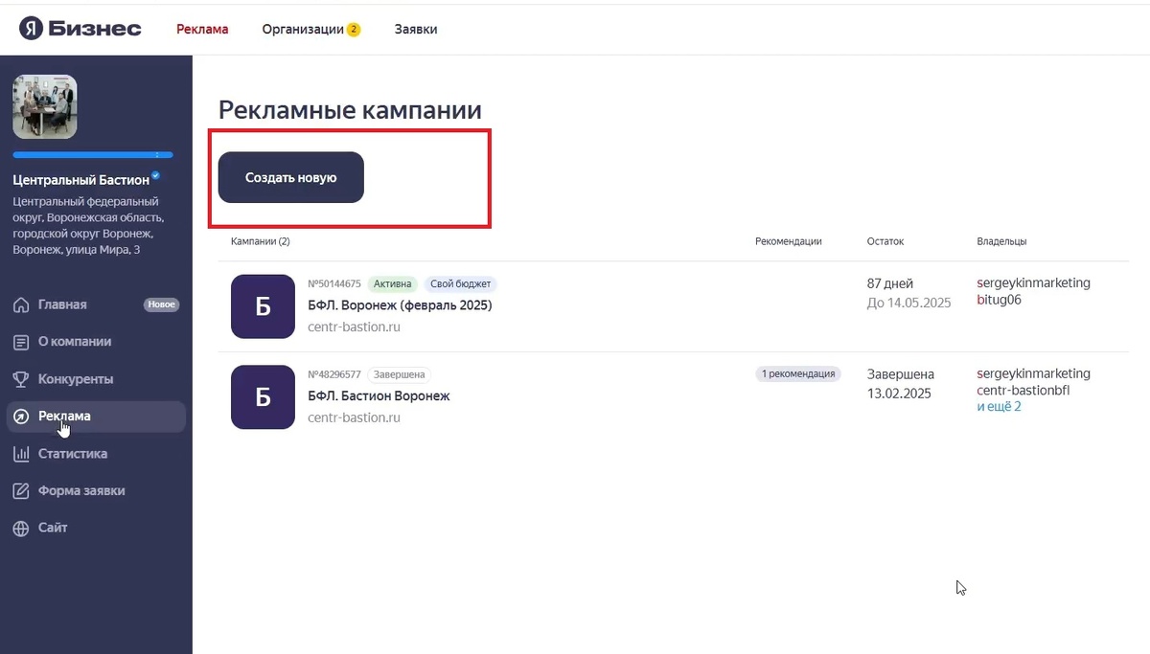This screenshot has width=1150, height=654.
Task: Open campaign БФЛ. Воронеж (февраль 2025)
Action: [400, 305]
